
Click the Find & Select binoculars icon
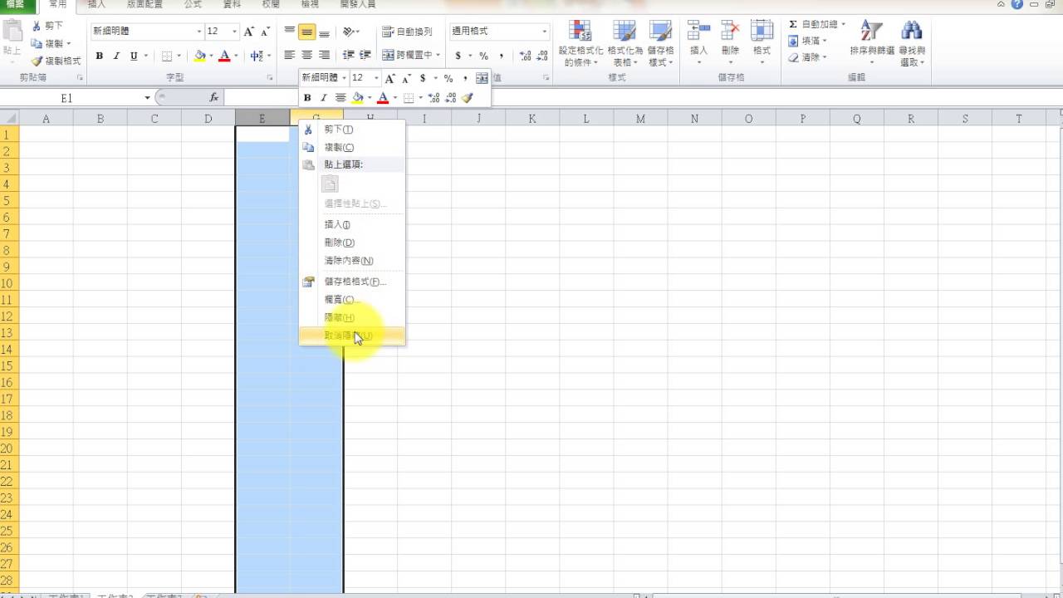tap(912, 32)
